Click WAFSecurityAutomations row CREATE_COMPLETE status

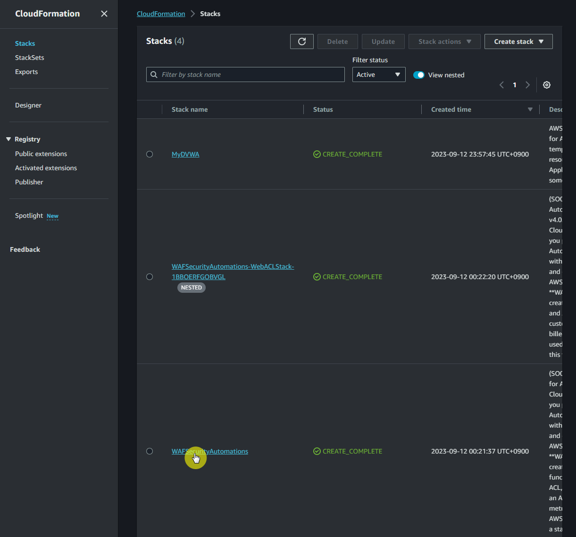point(348,451)
